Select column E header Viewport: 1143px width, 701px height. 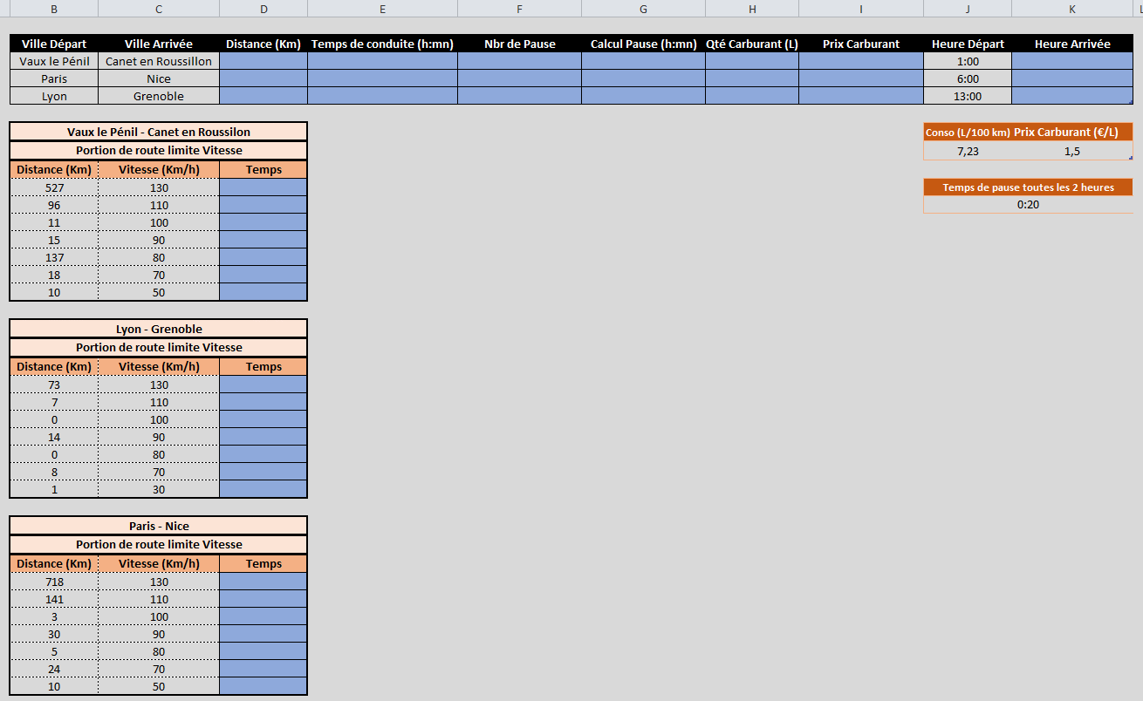pyautogui.click(x=383, y=9)
